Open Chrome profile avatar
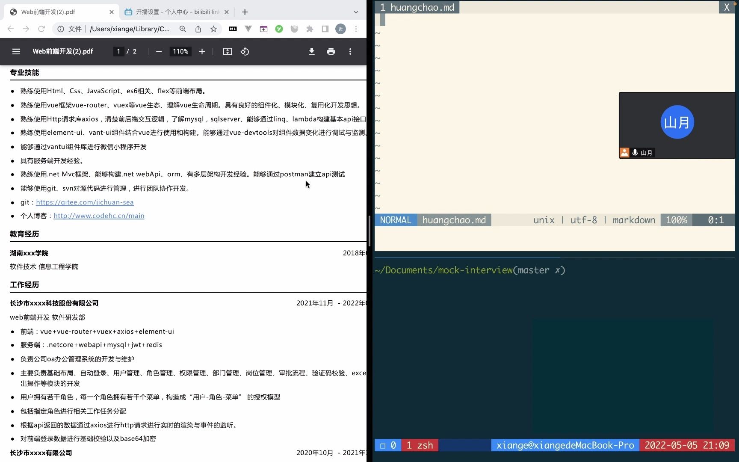Screen dimensions: 739x462 click(x=340, y=29)
